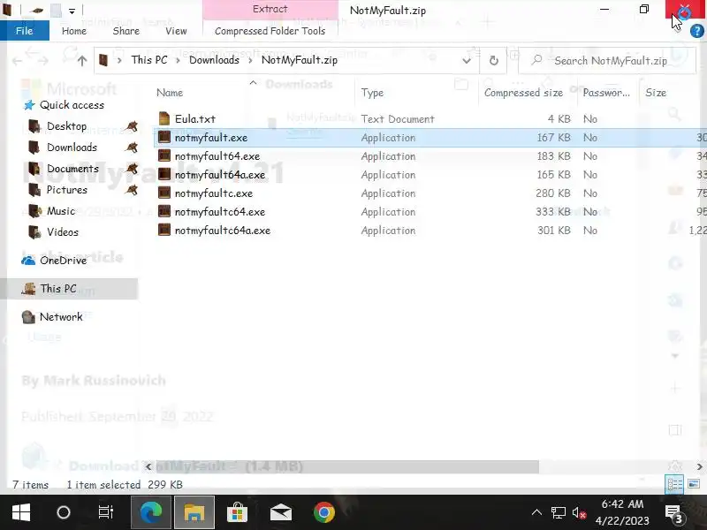
Task: Sort by the Name column header
Action: pyautogui.click(x=170, y=93)
